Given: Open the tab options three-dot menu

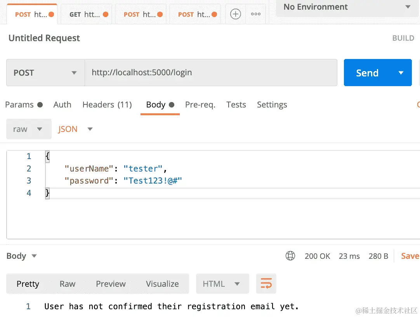Looking at the screenshot, I should click(x=255, y=14).
